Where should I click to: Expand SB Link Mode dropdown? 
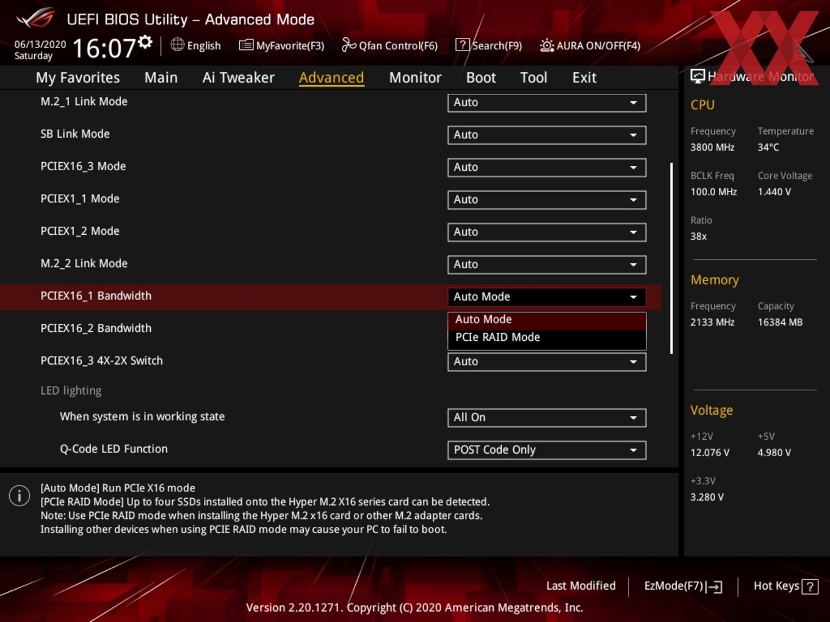547,135
